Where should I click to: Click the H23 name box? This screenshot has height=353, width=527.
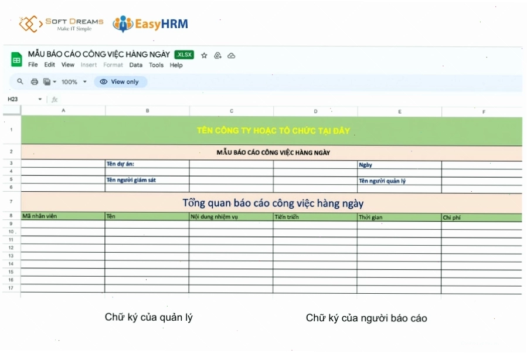(x=13, y=99)
